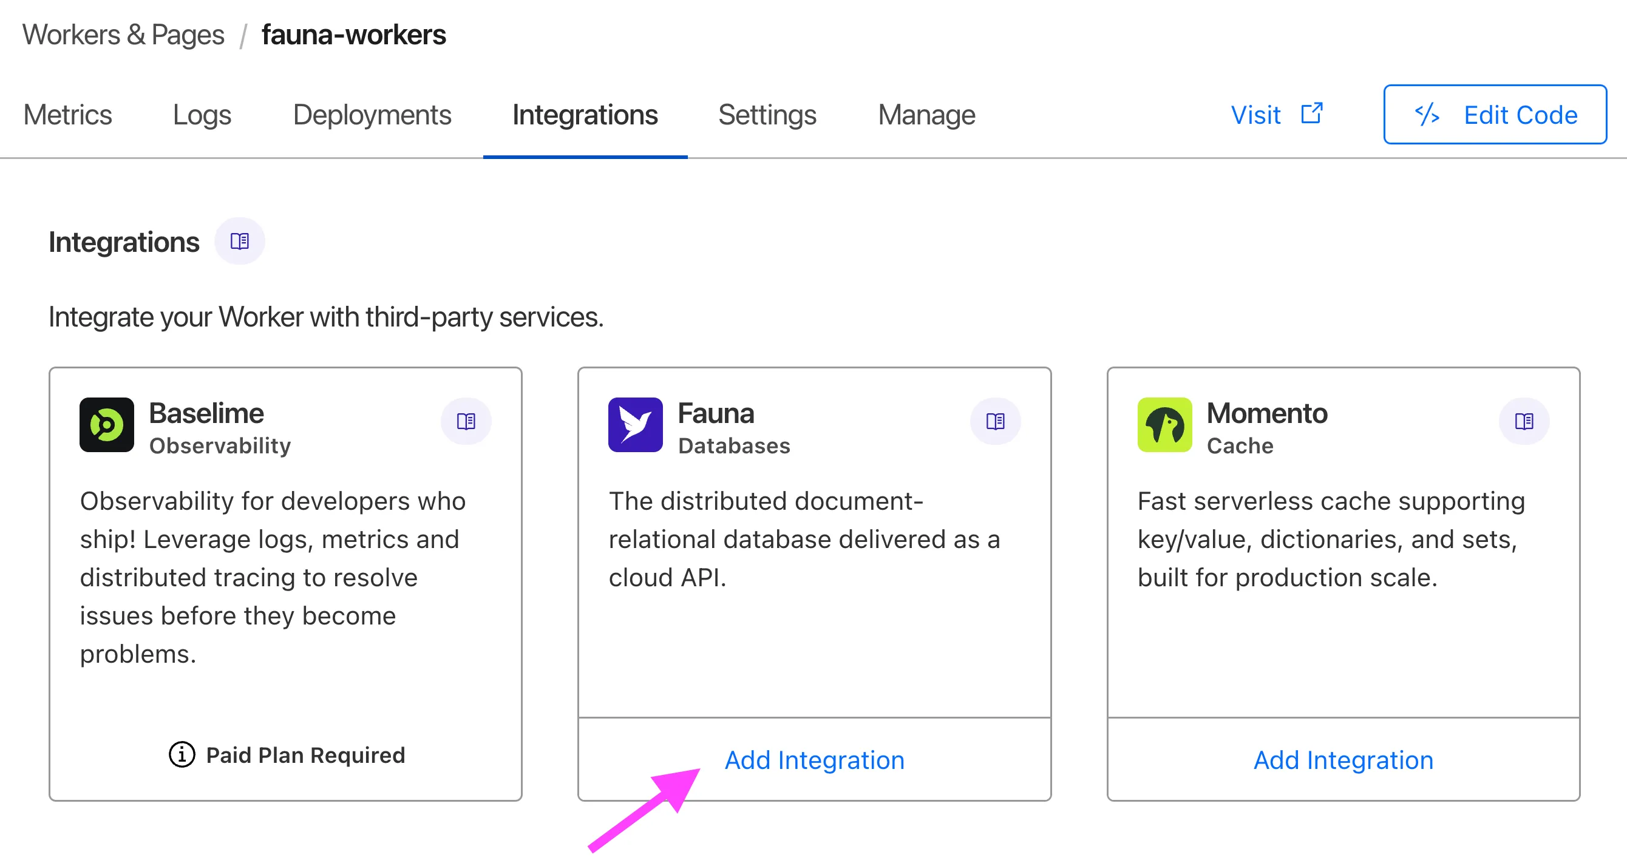Open the Deployments tab
This screenshot has height=863, width=1627.
coord(372,115)
